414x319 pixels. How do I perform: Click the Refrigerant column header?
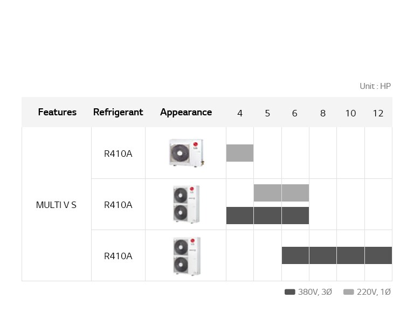coord(118,112)
